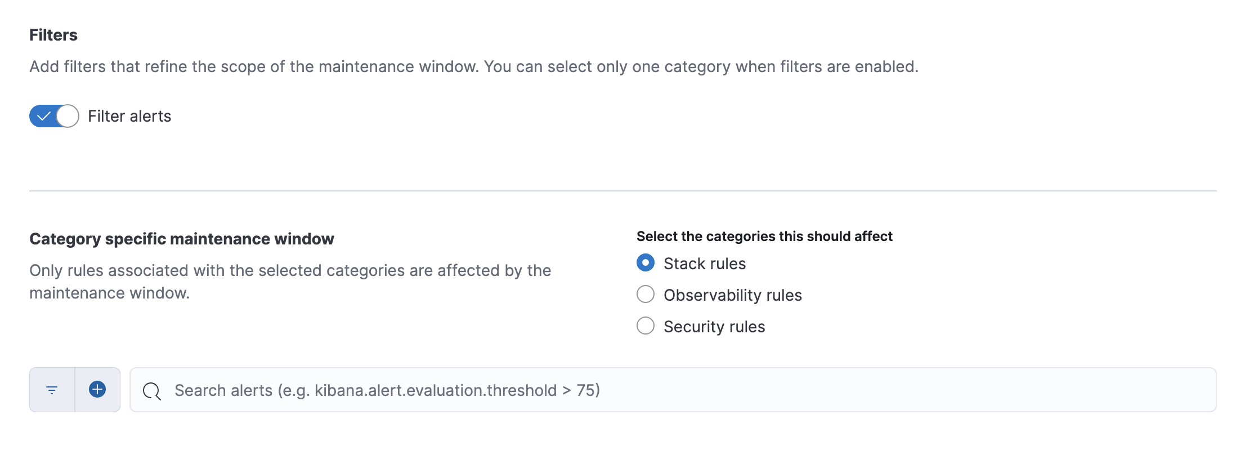
Task: Select the Observability rules radio button
Action: point(646,295)
